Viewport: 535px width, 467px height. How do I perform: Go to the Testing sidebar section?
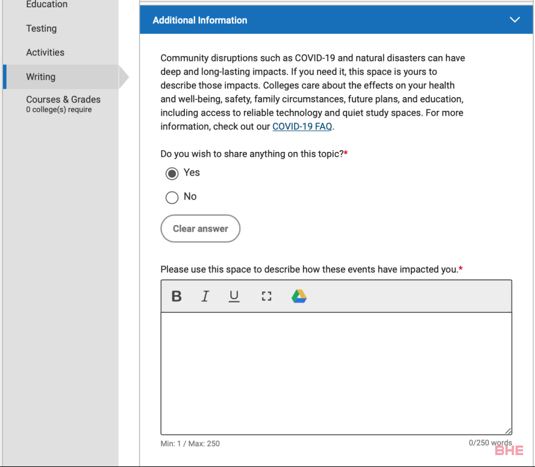41,28
